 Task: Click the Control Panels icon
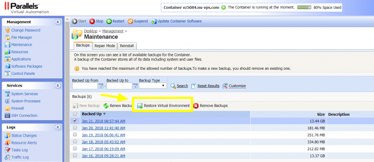coord(7,74)
